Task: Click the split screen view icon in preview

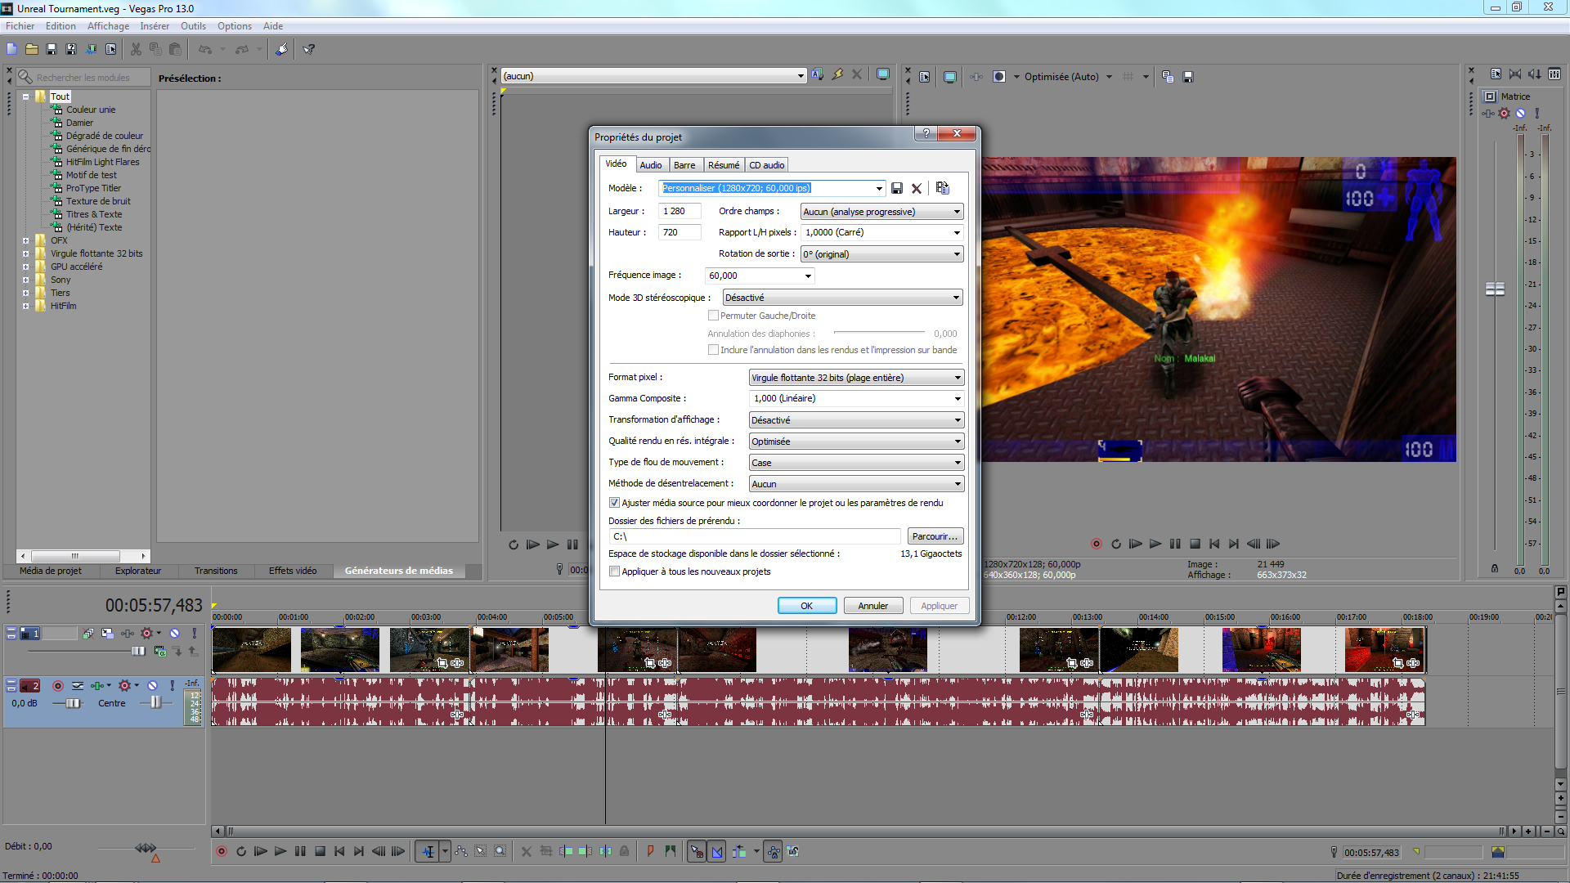Action: (998, 77)
